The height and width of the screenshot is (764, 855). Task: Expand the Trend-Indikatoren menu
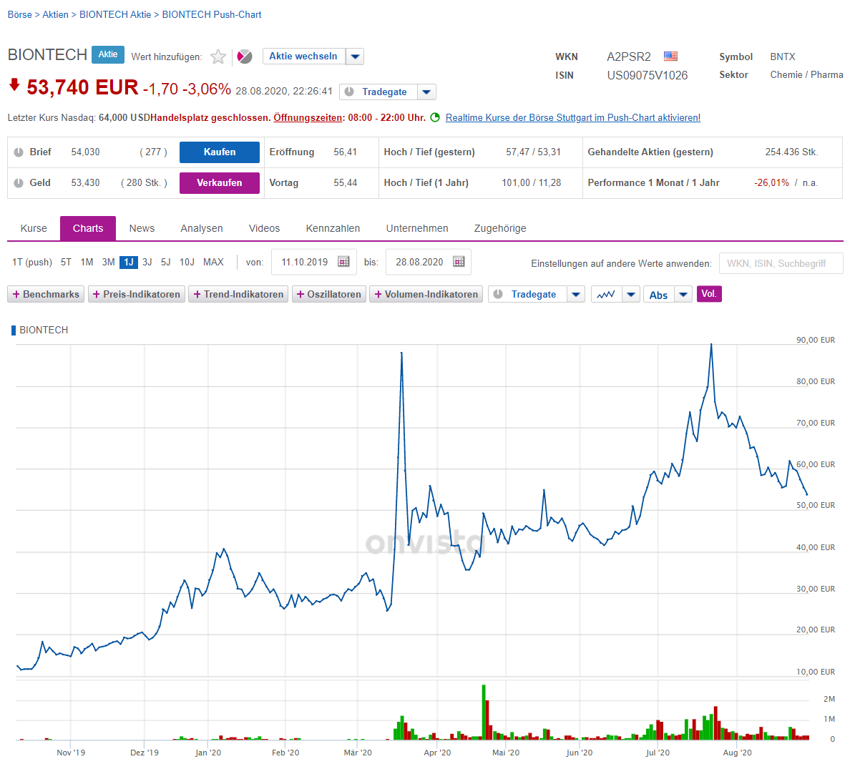click(x=238, y=295)
